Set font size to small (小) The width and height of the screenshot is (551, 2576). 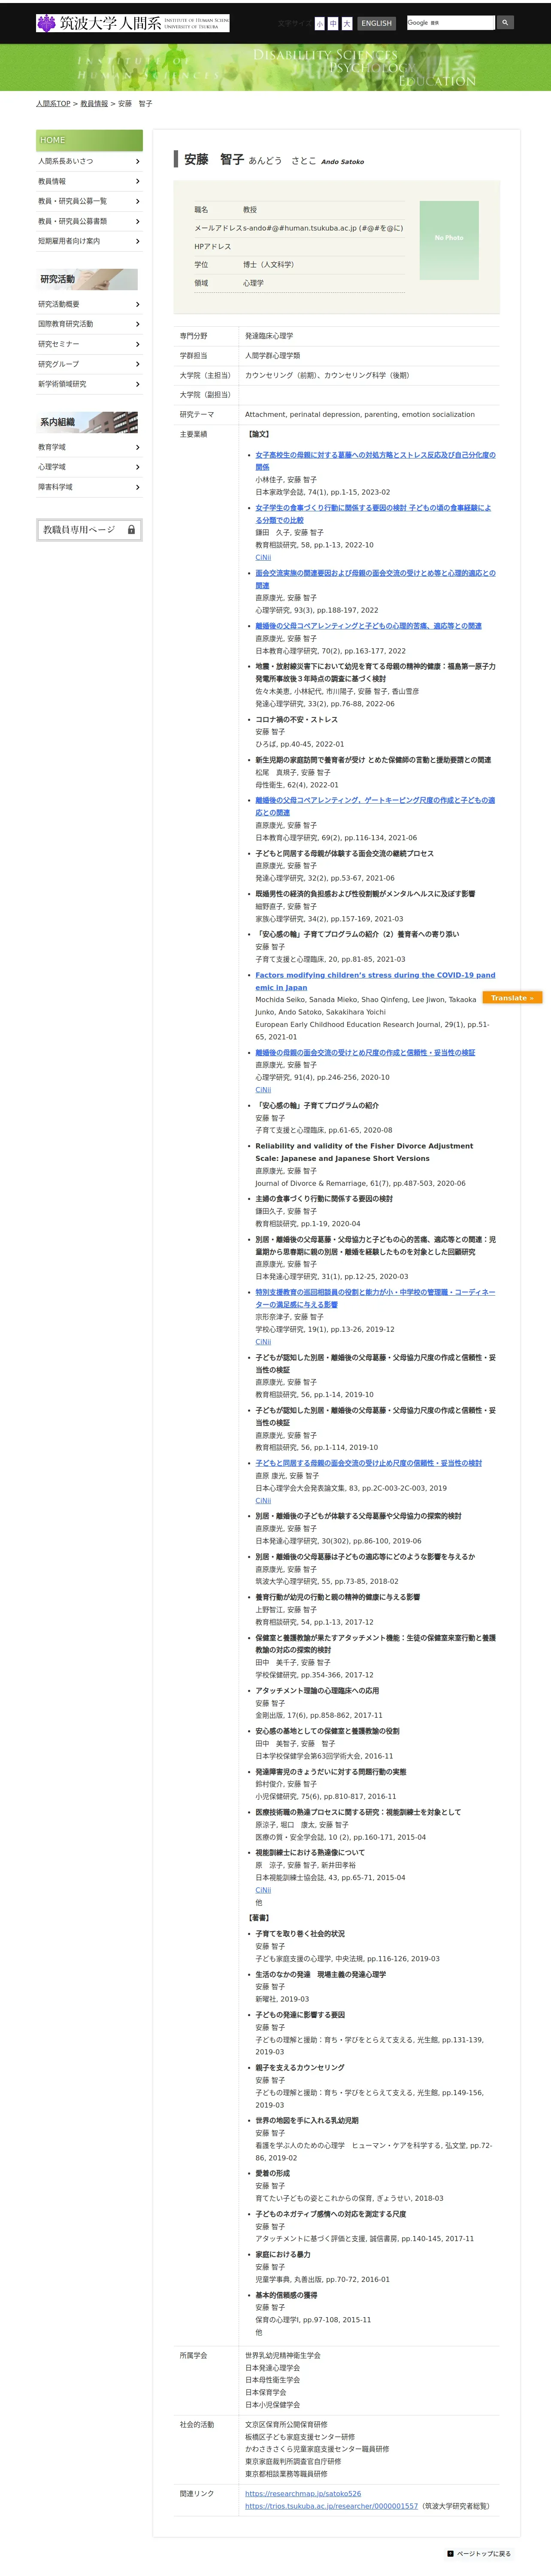(320, 23)
